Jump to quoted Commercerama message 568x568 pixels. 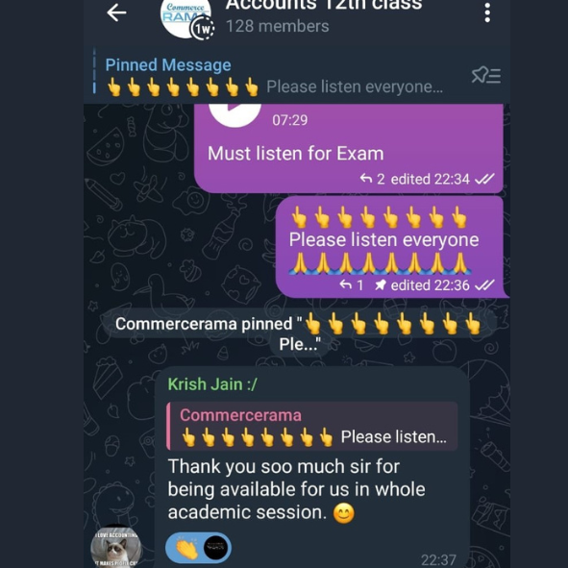click(312, 426)
